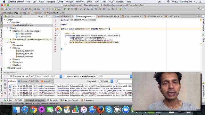The height and width of the screenshot is (115, 205).
Task: Click the VCS revert arrow toolbar icon
Action: (96, 9)
